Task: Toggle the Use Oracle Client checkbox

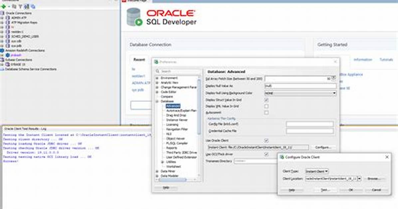Action: [x=266, y=140]
